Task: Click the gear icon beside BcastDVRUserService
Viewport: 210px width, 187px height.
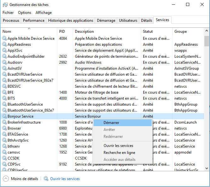Action: [4, 74]
